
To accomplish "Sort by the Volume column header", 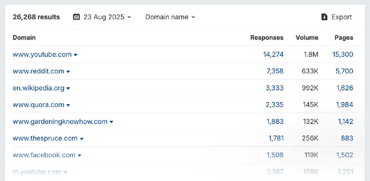I will coord(307,38).
